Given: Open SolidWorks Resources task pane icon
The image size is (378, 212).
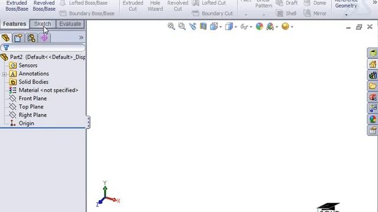Looking at the screenshot, I should [373, 64].
